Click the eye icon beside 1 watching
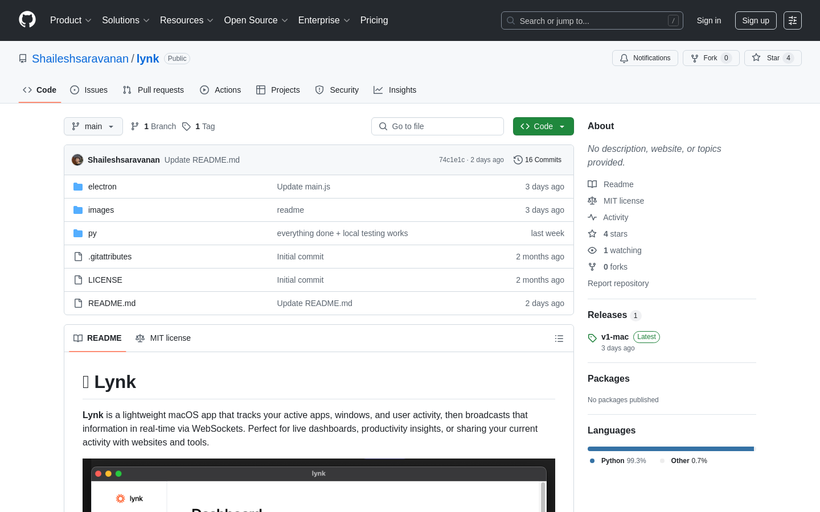This screenshot has height=512, width=820. [x=592, y=250]
